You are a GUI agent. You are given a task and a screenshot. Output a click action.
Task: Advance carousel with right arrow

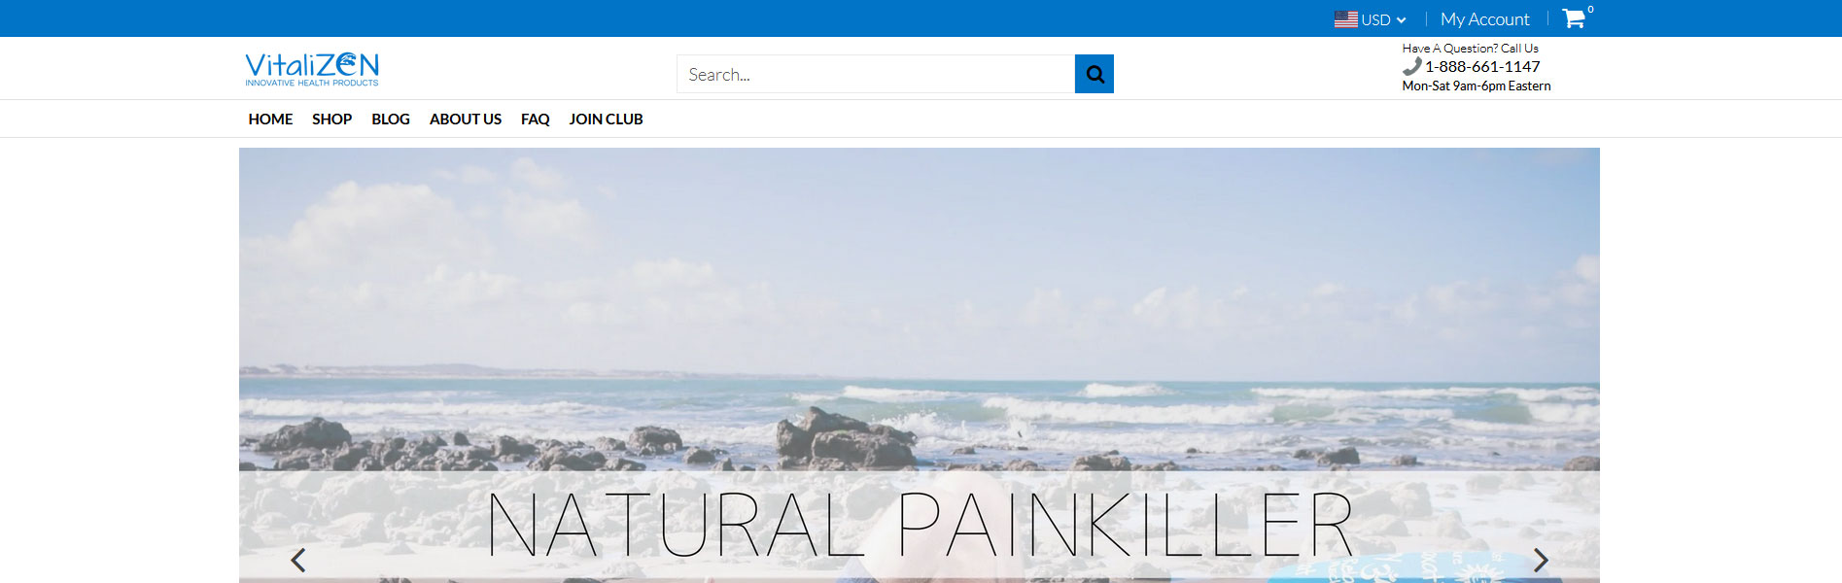point(1541,560)
